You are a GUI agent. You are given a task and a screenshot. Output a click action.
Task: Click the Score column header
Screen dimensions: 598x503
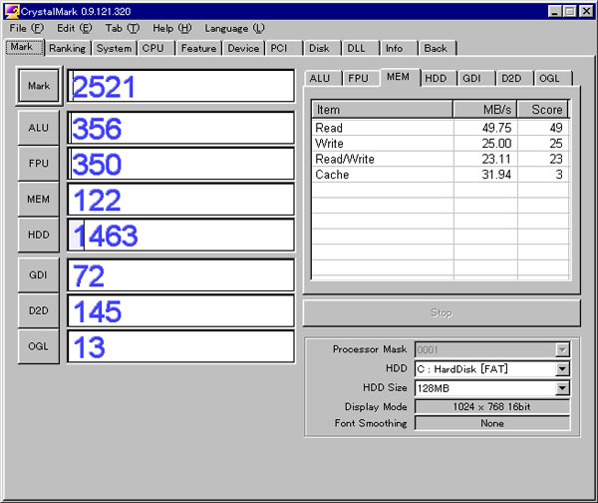coord(543,110)
